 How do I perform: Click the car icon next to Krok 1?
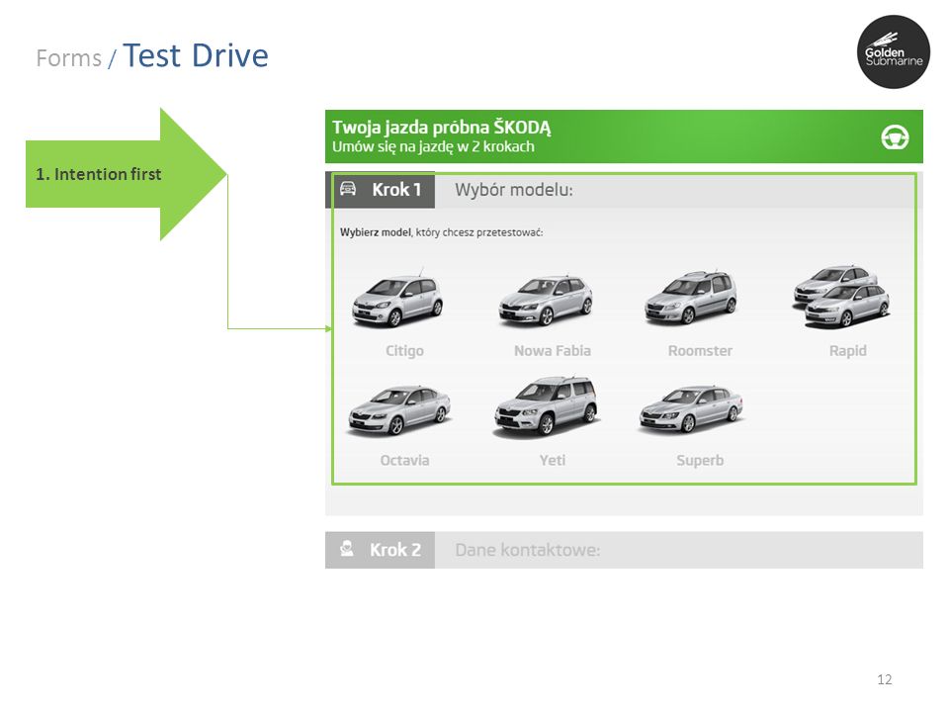[348, 188]
